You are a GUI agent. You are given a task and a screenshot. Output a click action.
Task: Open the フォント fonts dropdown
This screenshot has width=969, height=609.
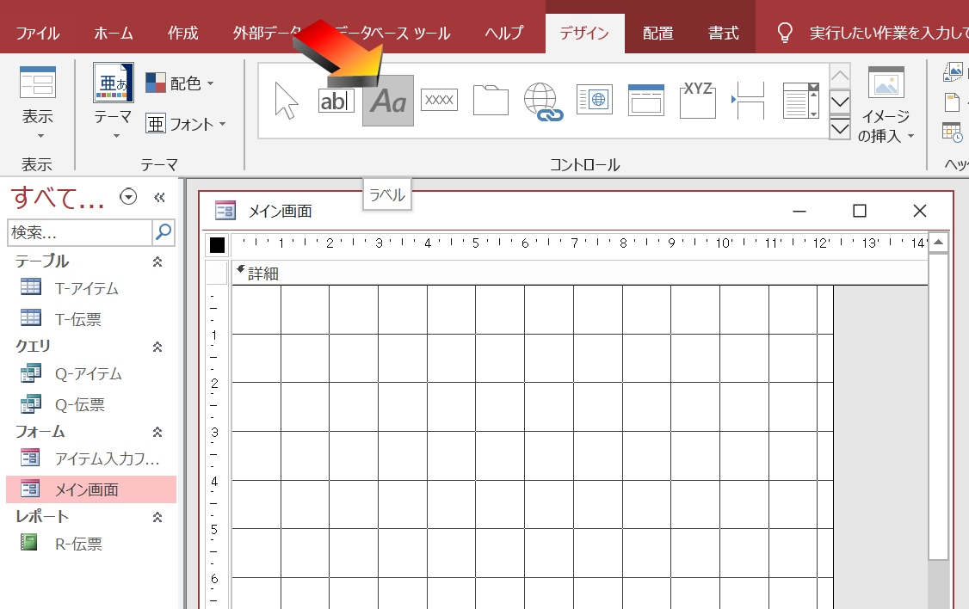(x=186, y=124)
